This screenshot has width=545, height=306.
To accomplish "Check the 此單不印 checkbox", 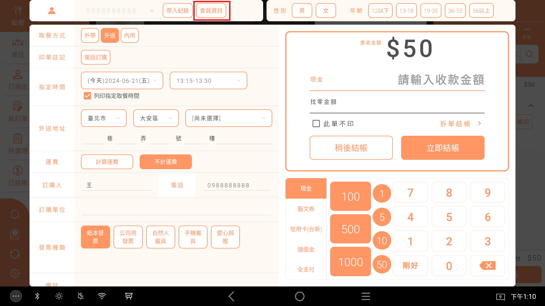I will coord(316,124).
